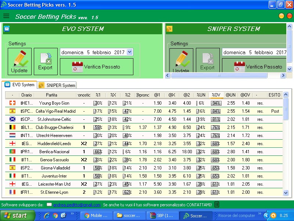
Task: Click the SNIPER System Update button
Action: 181,60
